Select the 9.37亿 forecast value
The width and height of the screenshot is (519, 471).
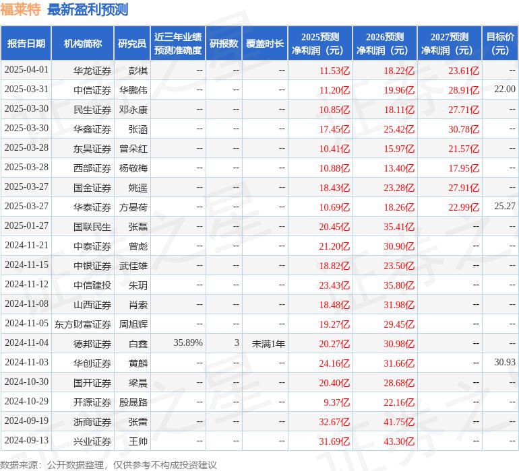click(x=336, y=402)
